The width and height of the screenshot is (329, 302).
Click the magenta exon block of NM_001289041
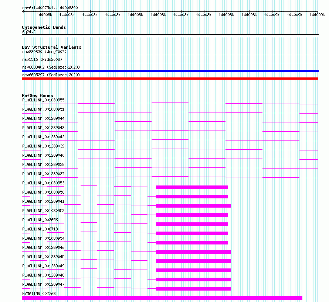pos(193,206)
